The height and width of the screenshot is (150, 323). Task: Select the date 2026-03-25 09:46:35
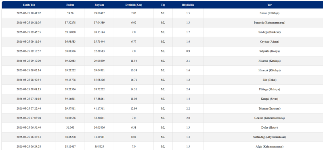pos(29,32)
